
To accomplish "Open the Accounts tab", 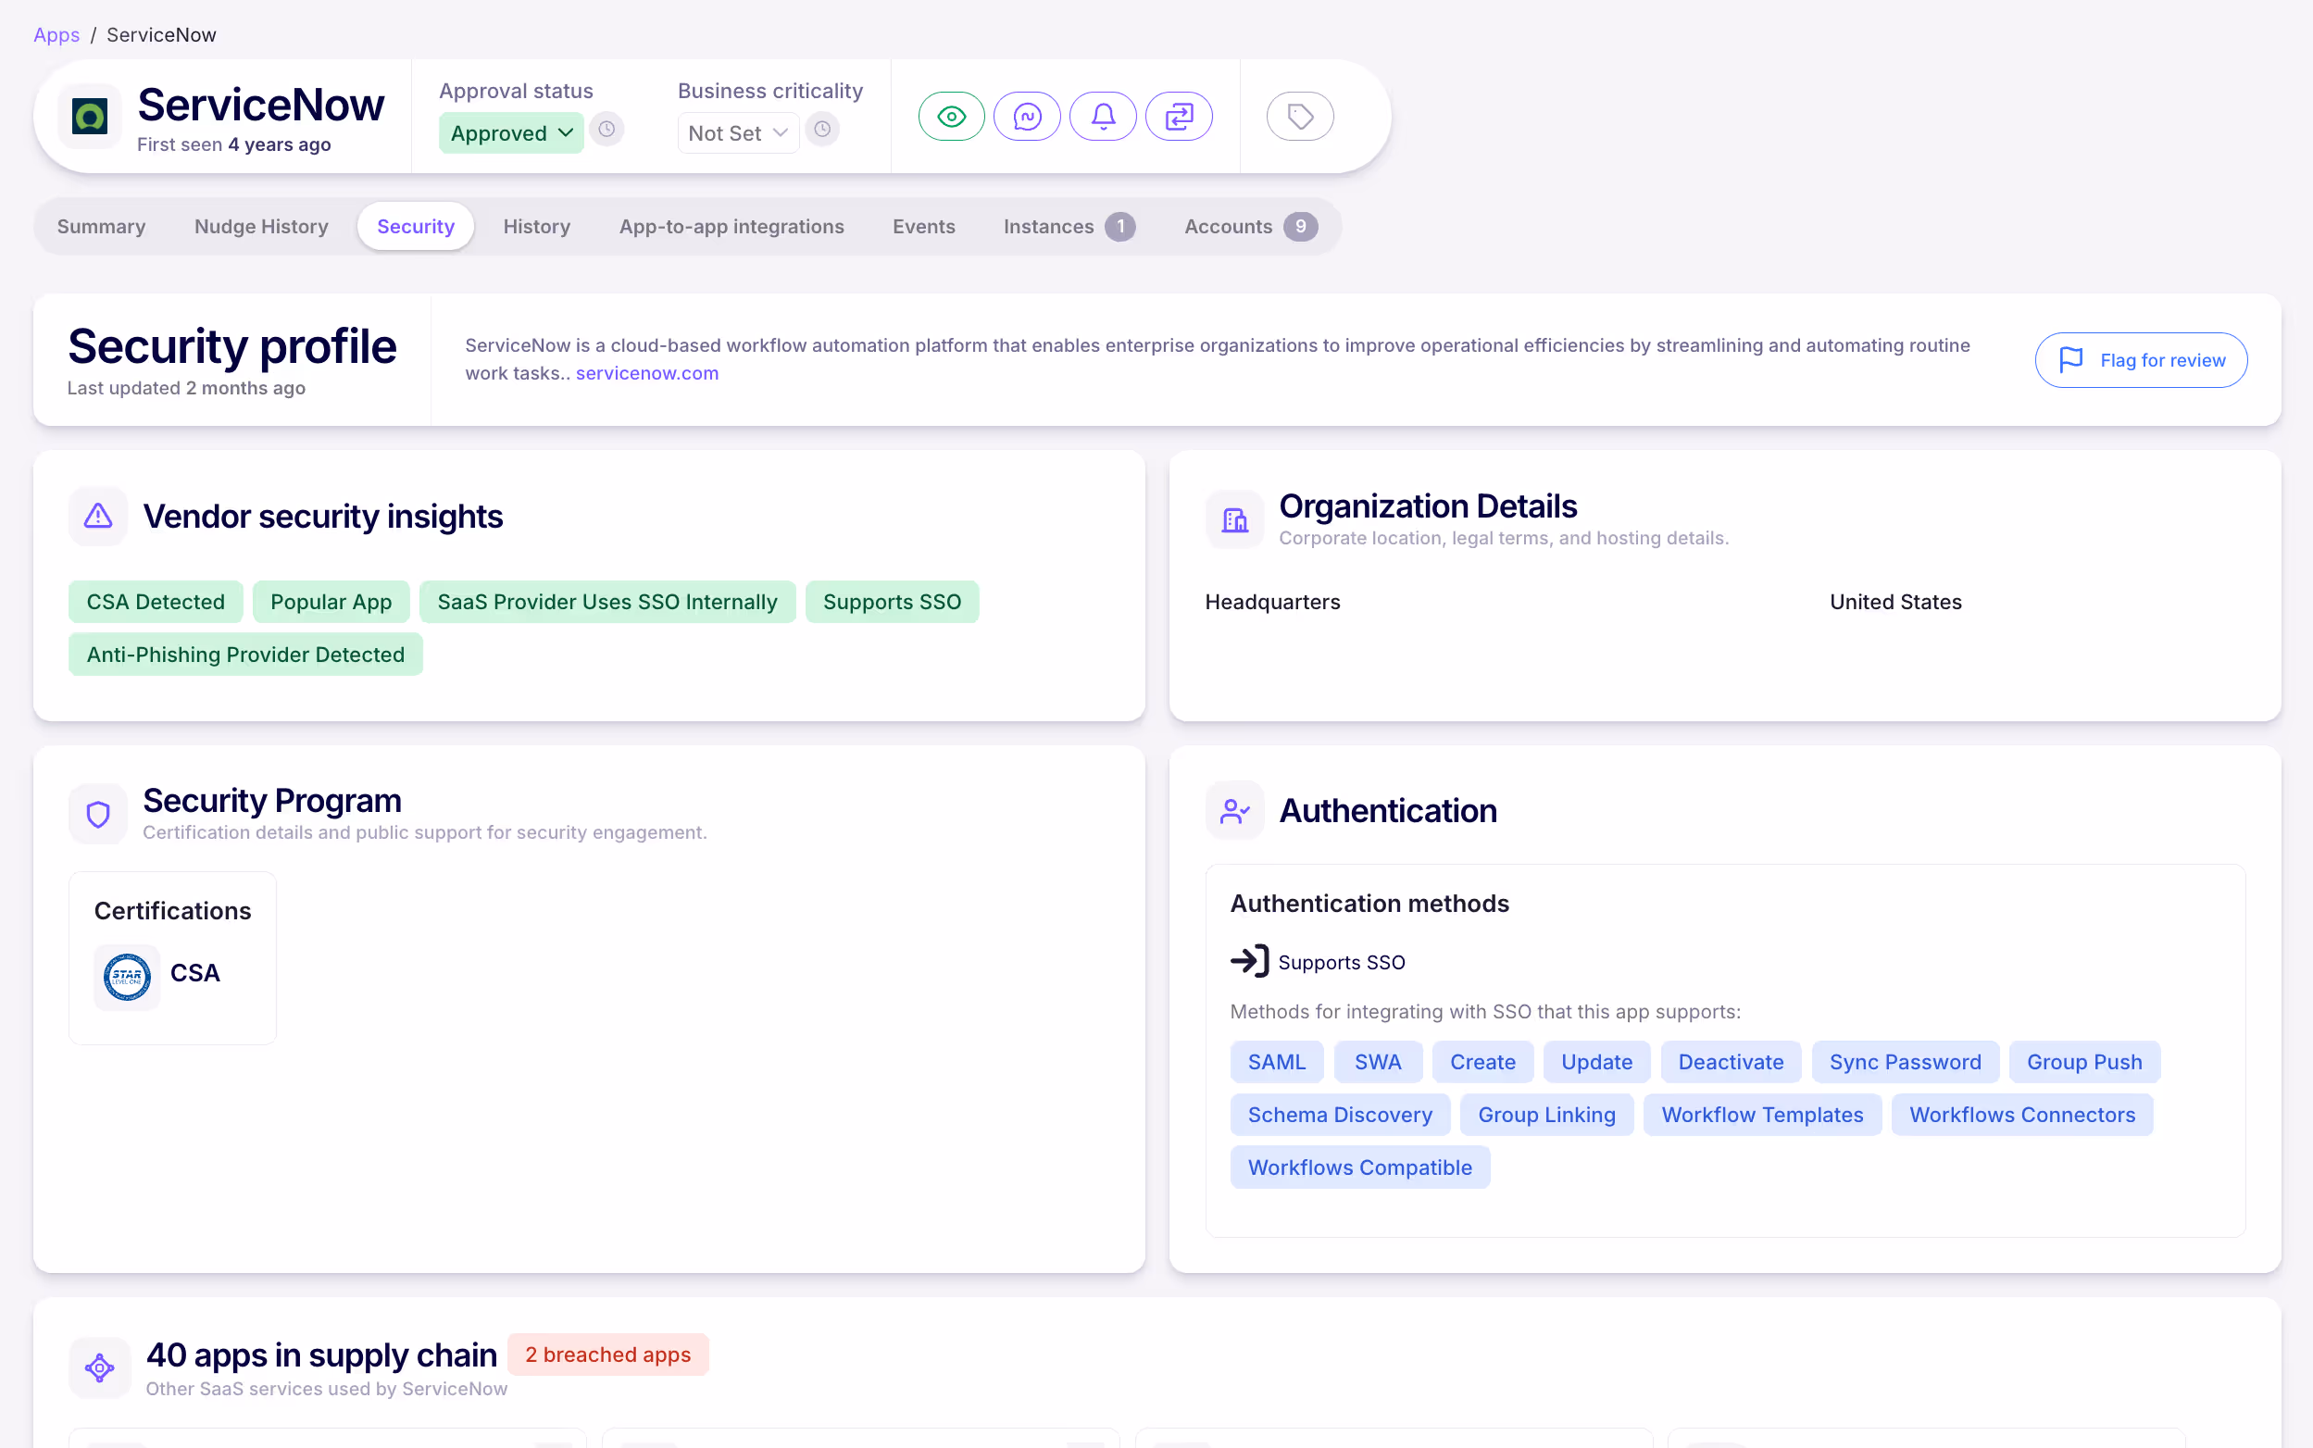I will (x=1251, y=227).
